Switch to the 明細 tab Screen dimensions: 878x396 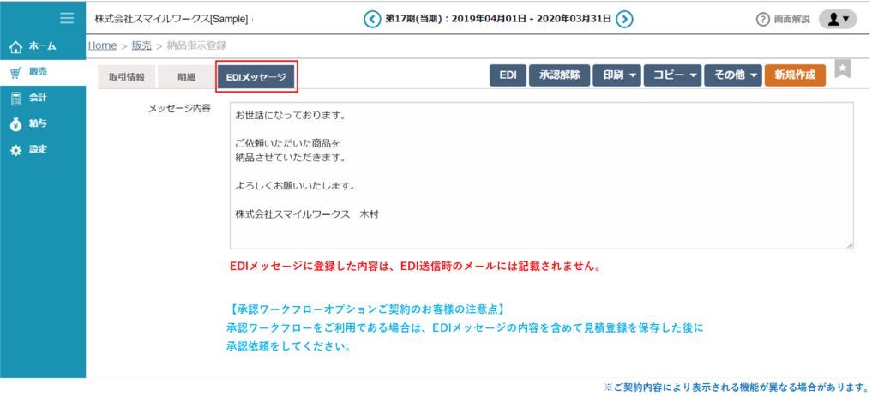[x=186, y=77]
